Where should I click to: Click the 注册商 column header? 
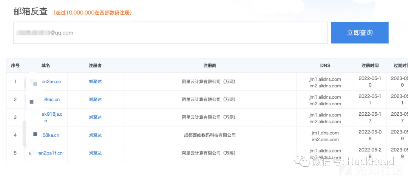click(210, 66)
